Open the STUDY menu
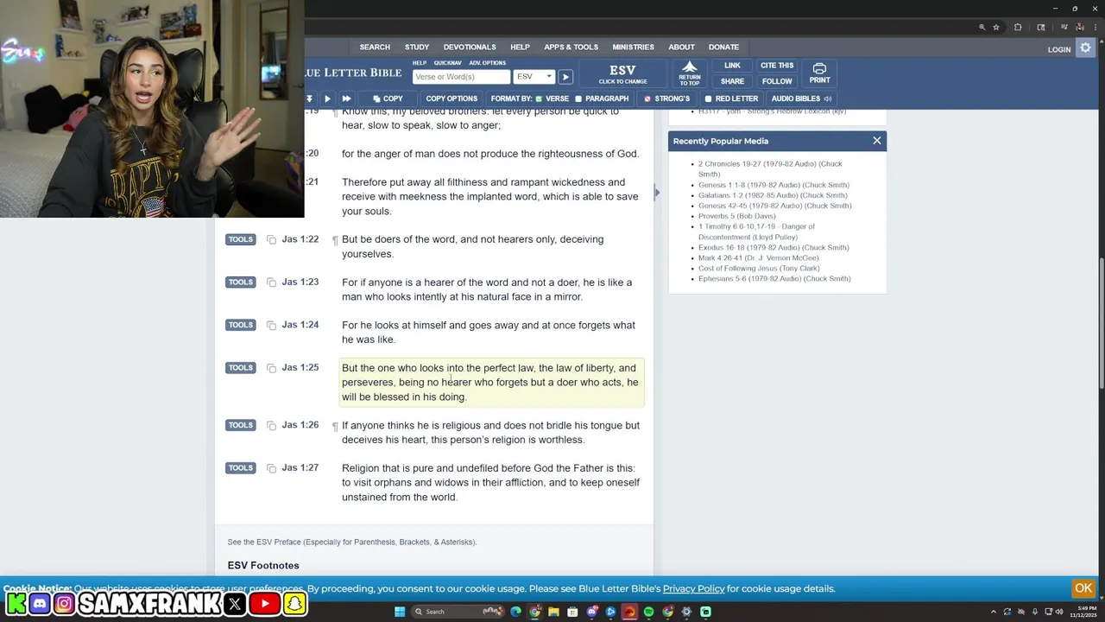This screenshot has height=622, width=1105. [x=417, y=47]
